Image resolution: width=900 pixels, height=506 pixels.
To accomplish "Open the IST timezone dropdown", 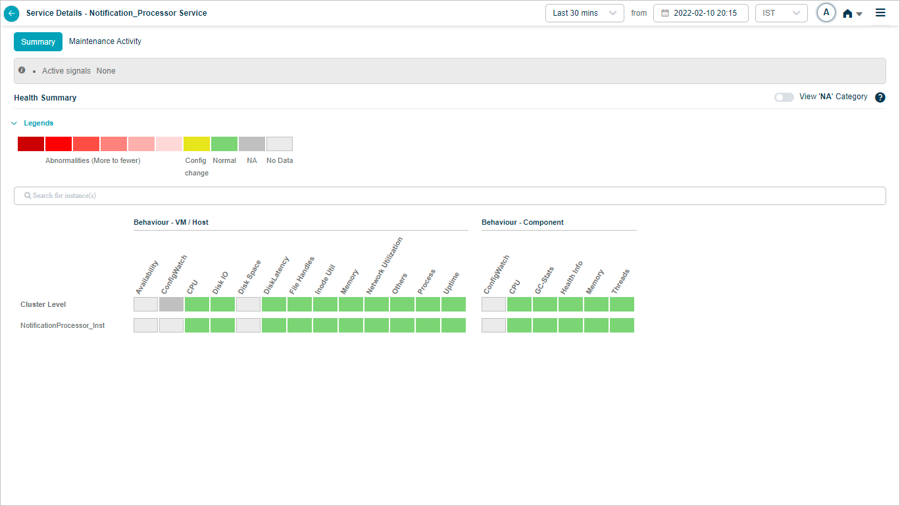I will coord(781,13).
